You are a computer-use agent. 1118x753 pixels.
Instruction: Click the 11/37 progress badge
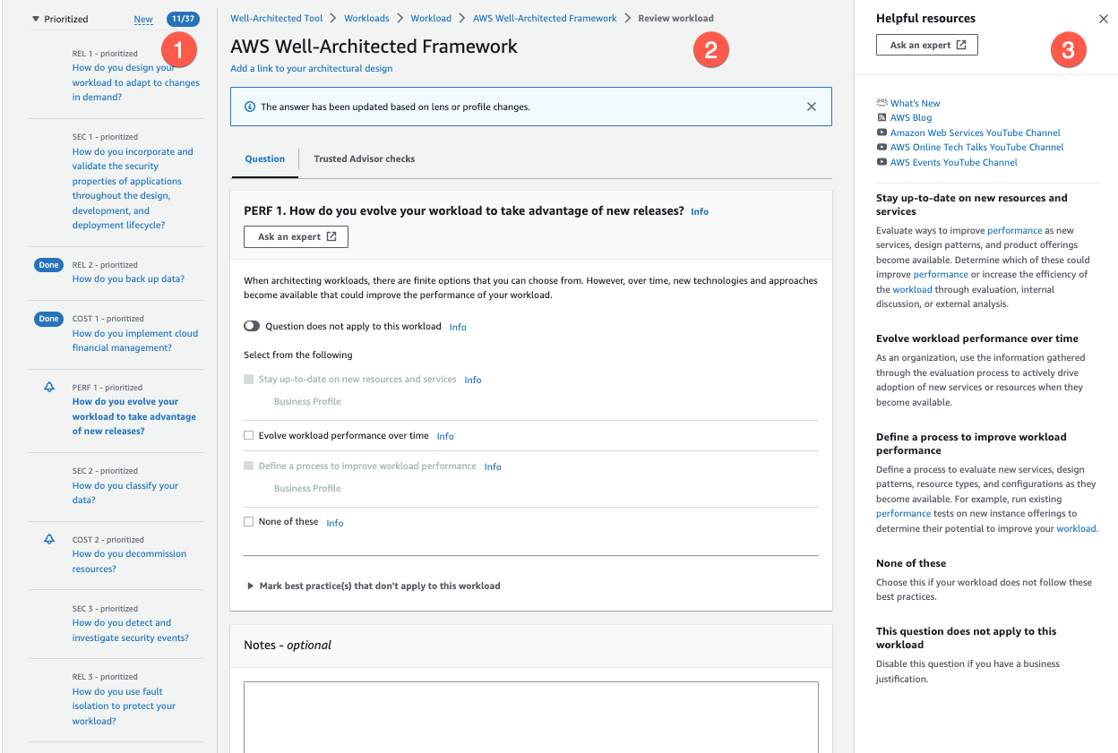click(x=182, y=18)
